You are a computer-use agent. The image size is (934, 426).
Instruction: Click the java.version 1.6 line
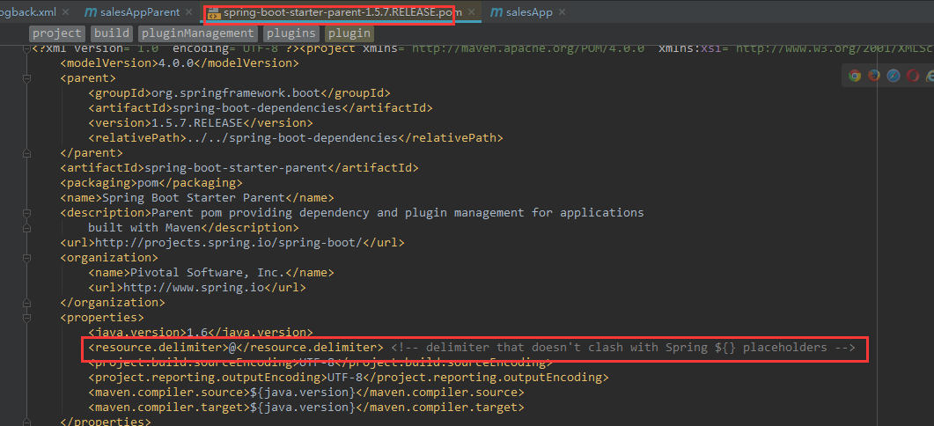point(200,332)
